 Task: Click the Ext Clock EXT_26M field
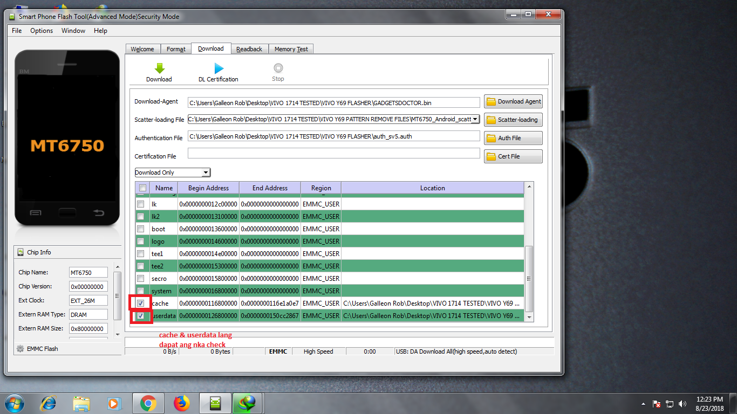click(x=88, y=300)
